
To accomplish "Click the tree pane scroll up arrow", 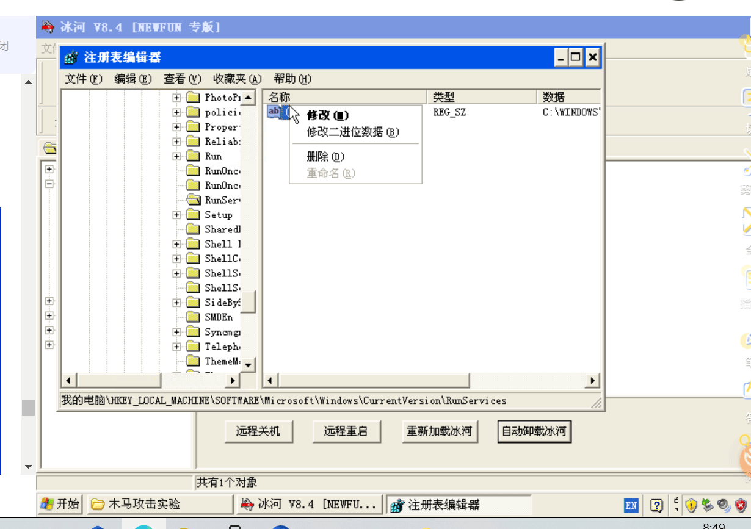I will tap(249, 98).
